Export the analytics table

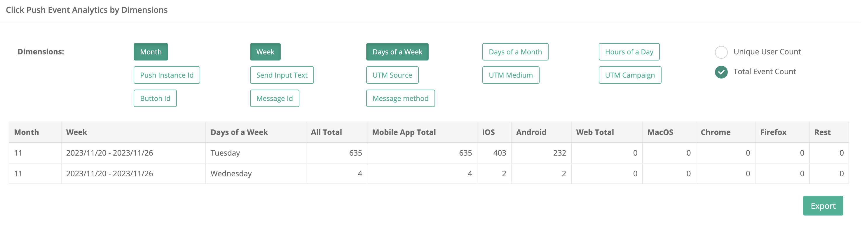click(x=823, y=206)
